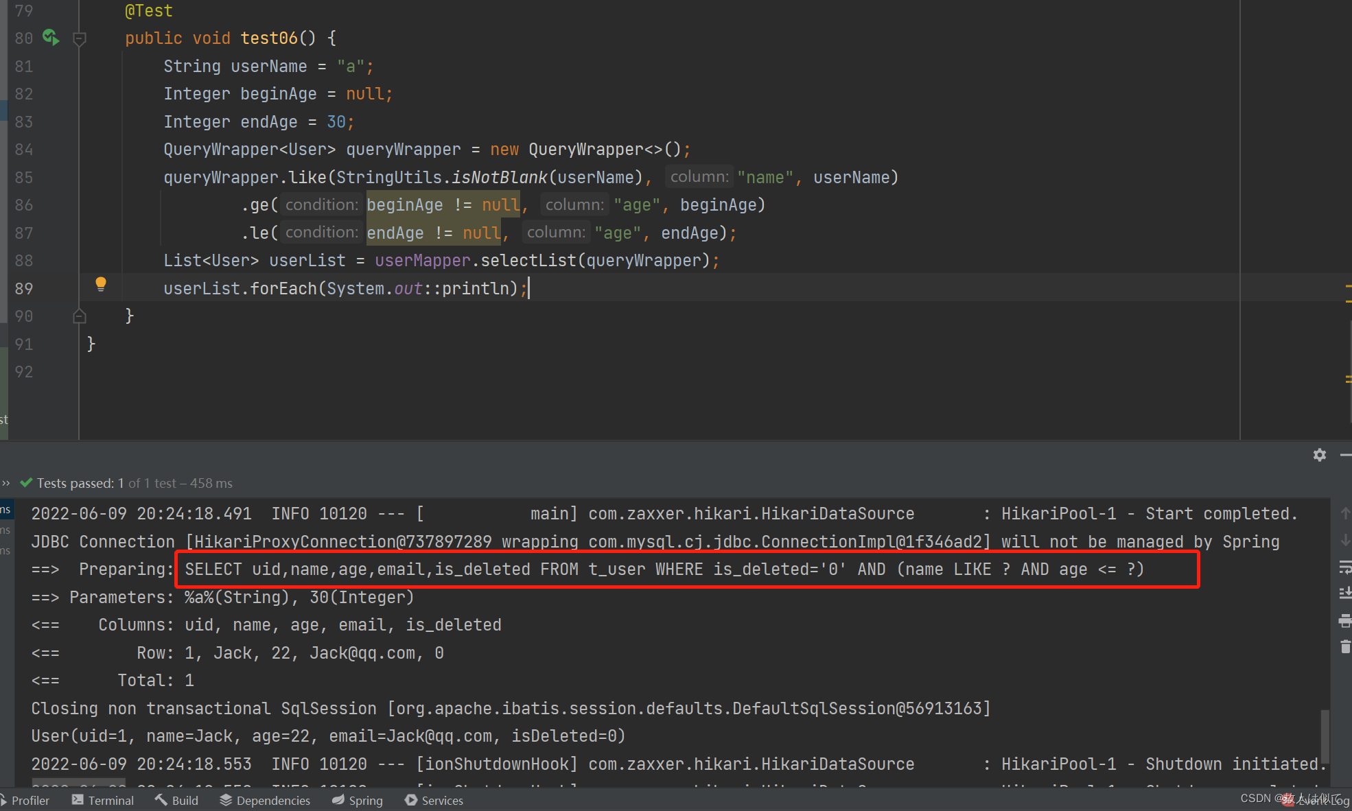Image resolution: width=1352 pixels, height=811 pixels.
Task: Toggle scroll to end of console
Action: click(1344, 593)
